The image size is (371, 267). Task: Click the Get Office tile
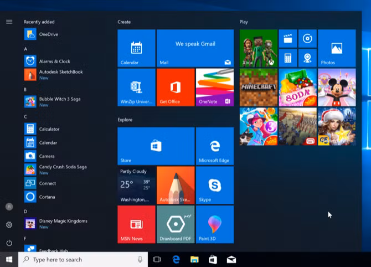(176, 88)
